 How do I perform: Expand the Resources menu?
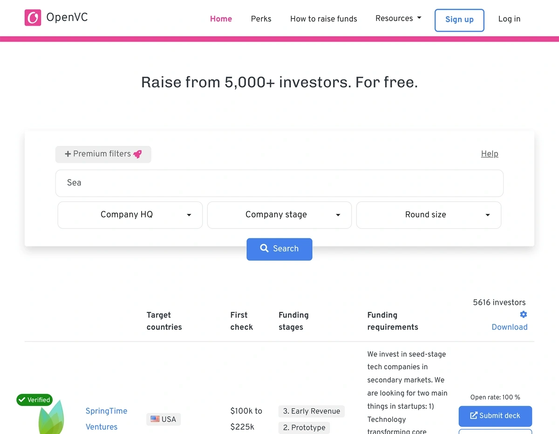coord(398,18)
